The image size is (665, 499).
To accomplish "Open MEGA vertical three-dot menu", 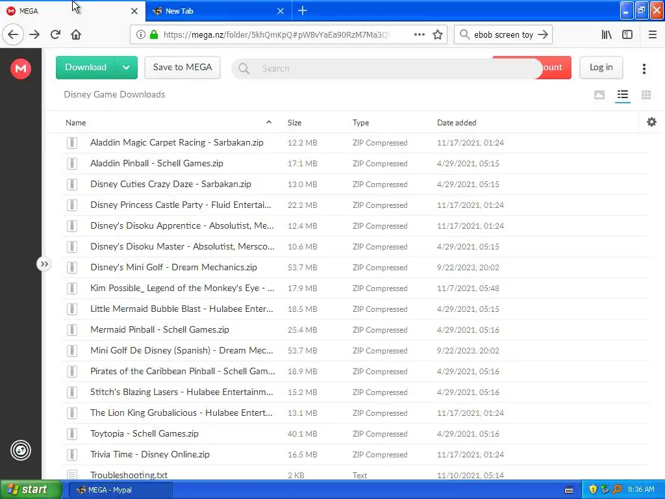I will coord(644,68).
